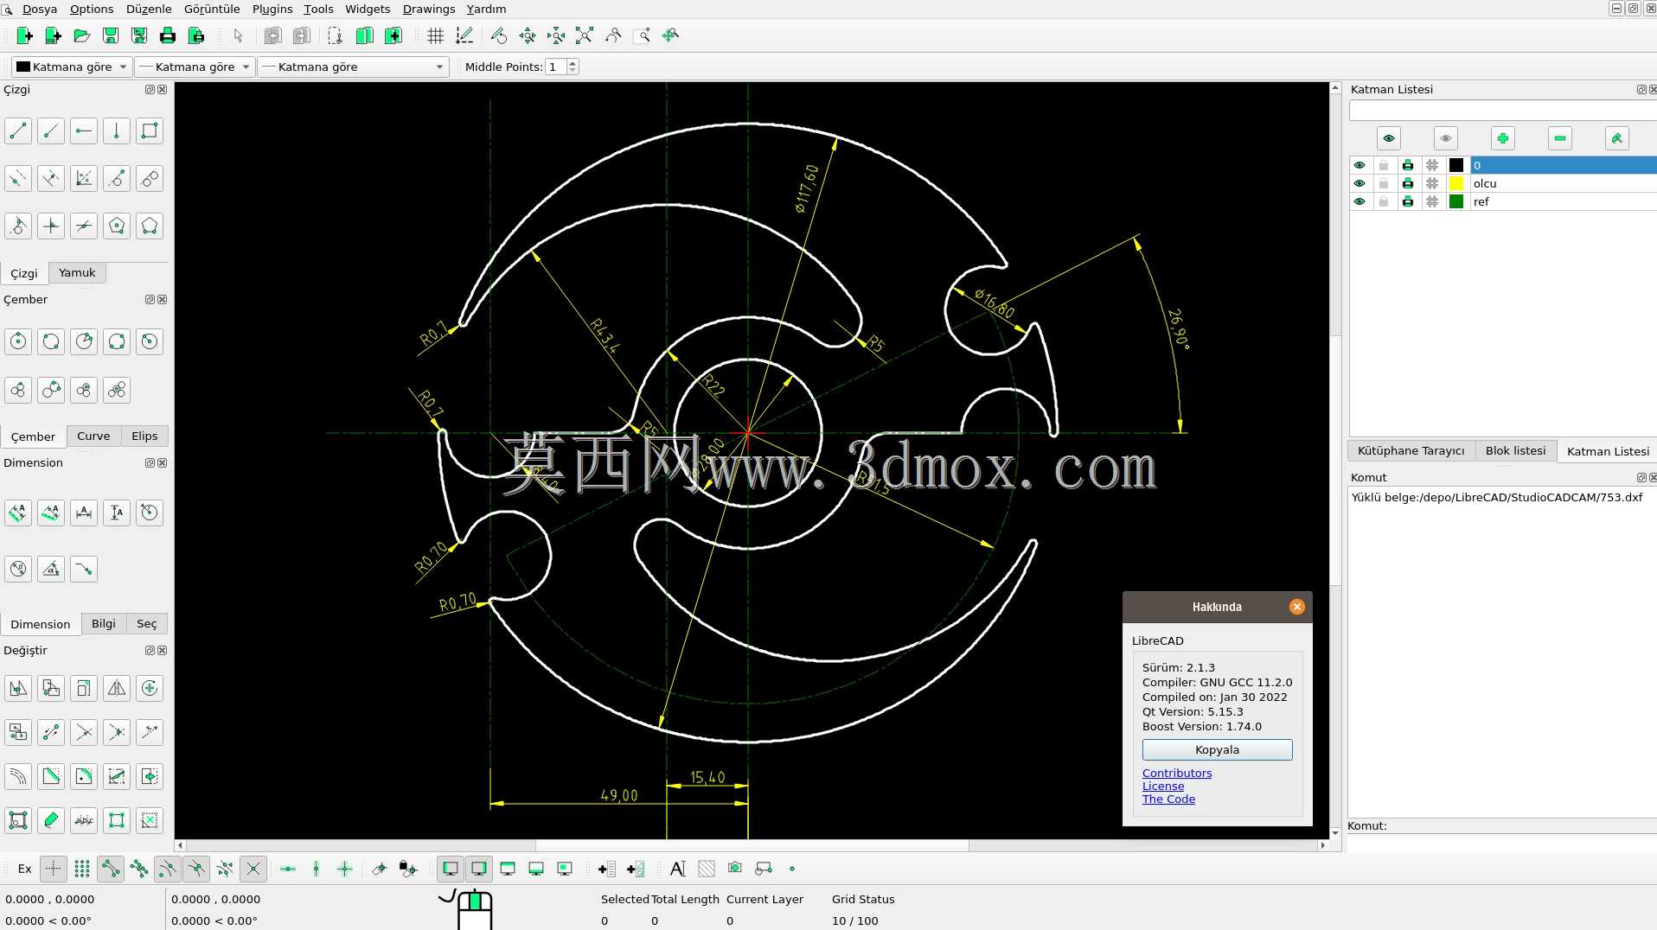Select the Mirror modify tool
The width and height of the screenshot is (1657, 930).
(x=117, y=688)
